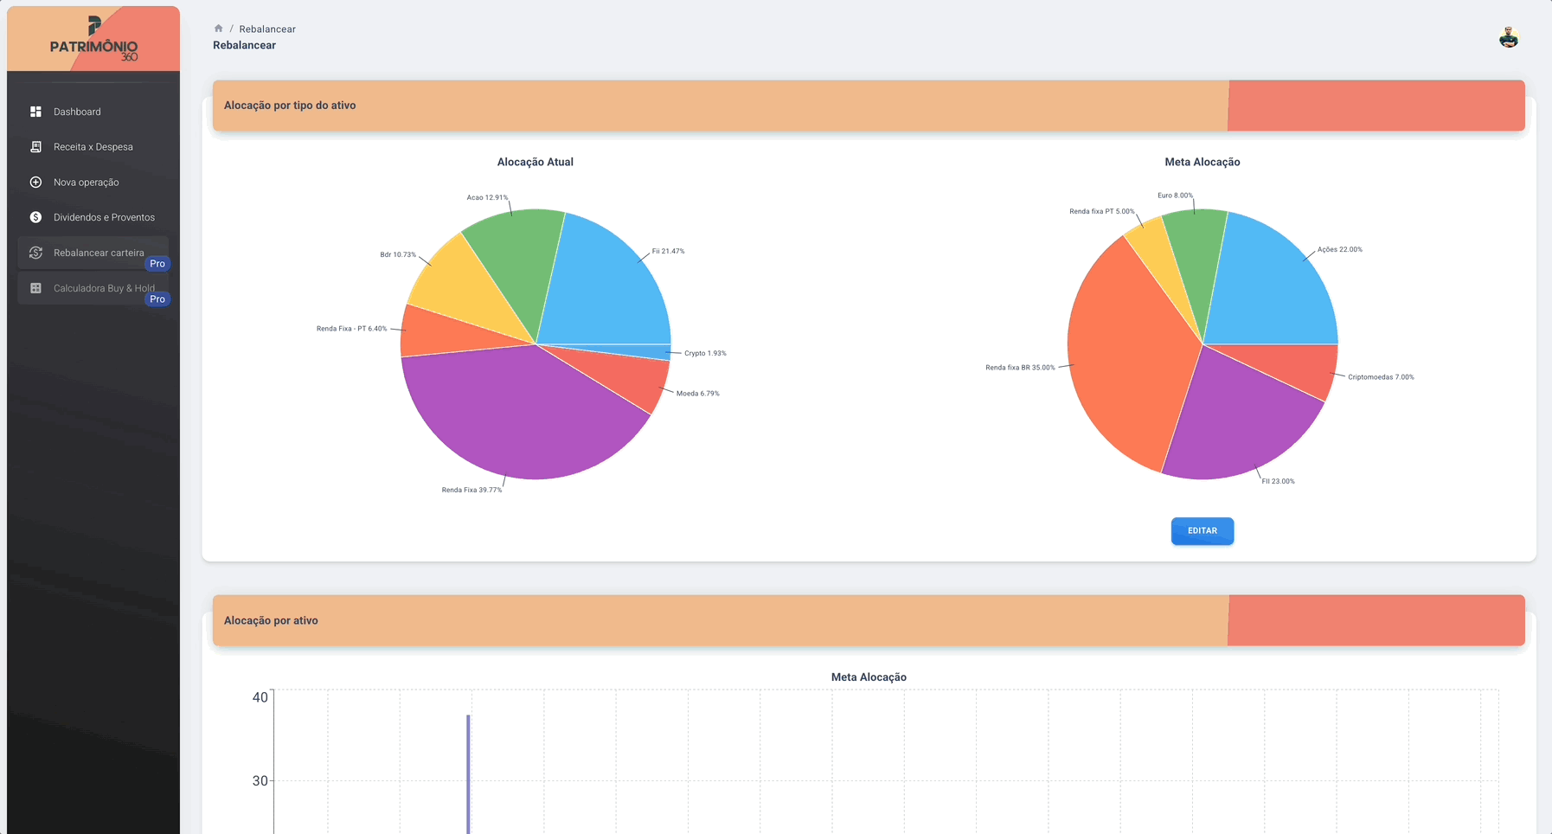Open the Dividendos e Proventos menu item

[104, 217]
